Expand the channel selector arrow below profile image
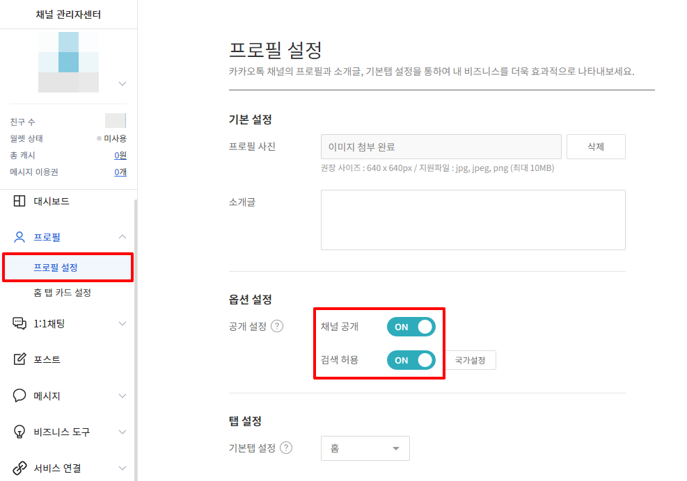 tap(123, 83)
